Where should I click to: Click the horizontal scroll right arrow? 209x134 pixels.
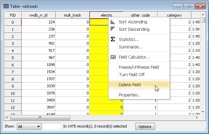click(197, 117)
